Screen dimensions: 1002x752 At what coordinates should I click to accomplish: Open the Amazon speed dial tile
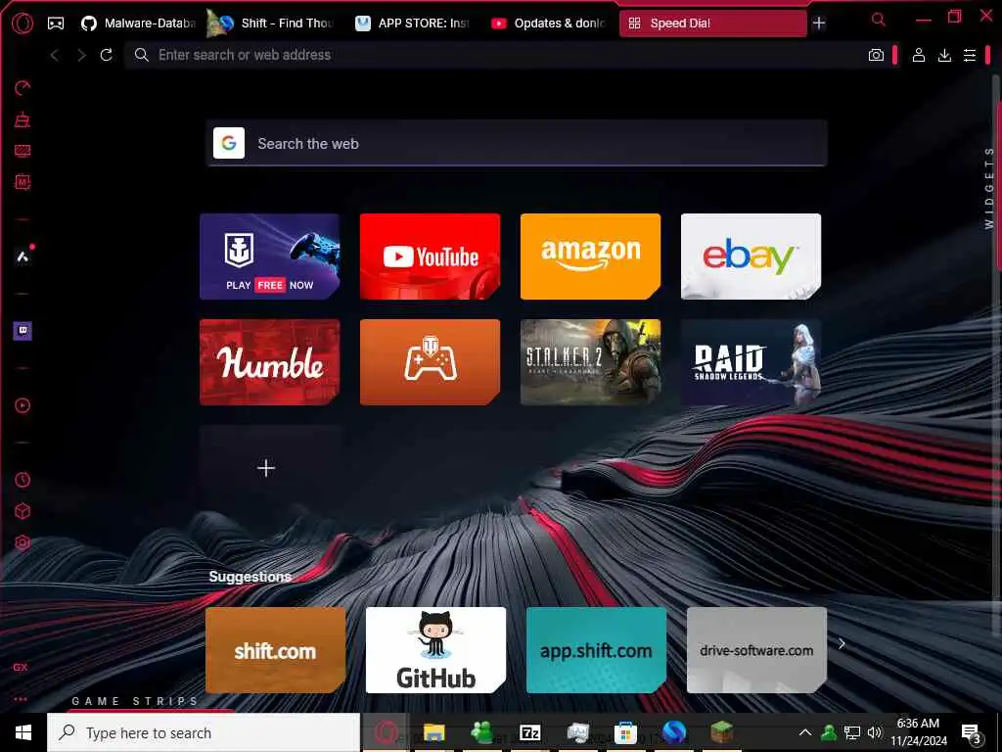coord(590,257)
